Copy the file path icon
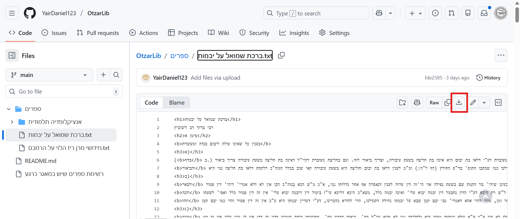Screen dimensions: 520x219 (x=281, y=55)
